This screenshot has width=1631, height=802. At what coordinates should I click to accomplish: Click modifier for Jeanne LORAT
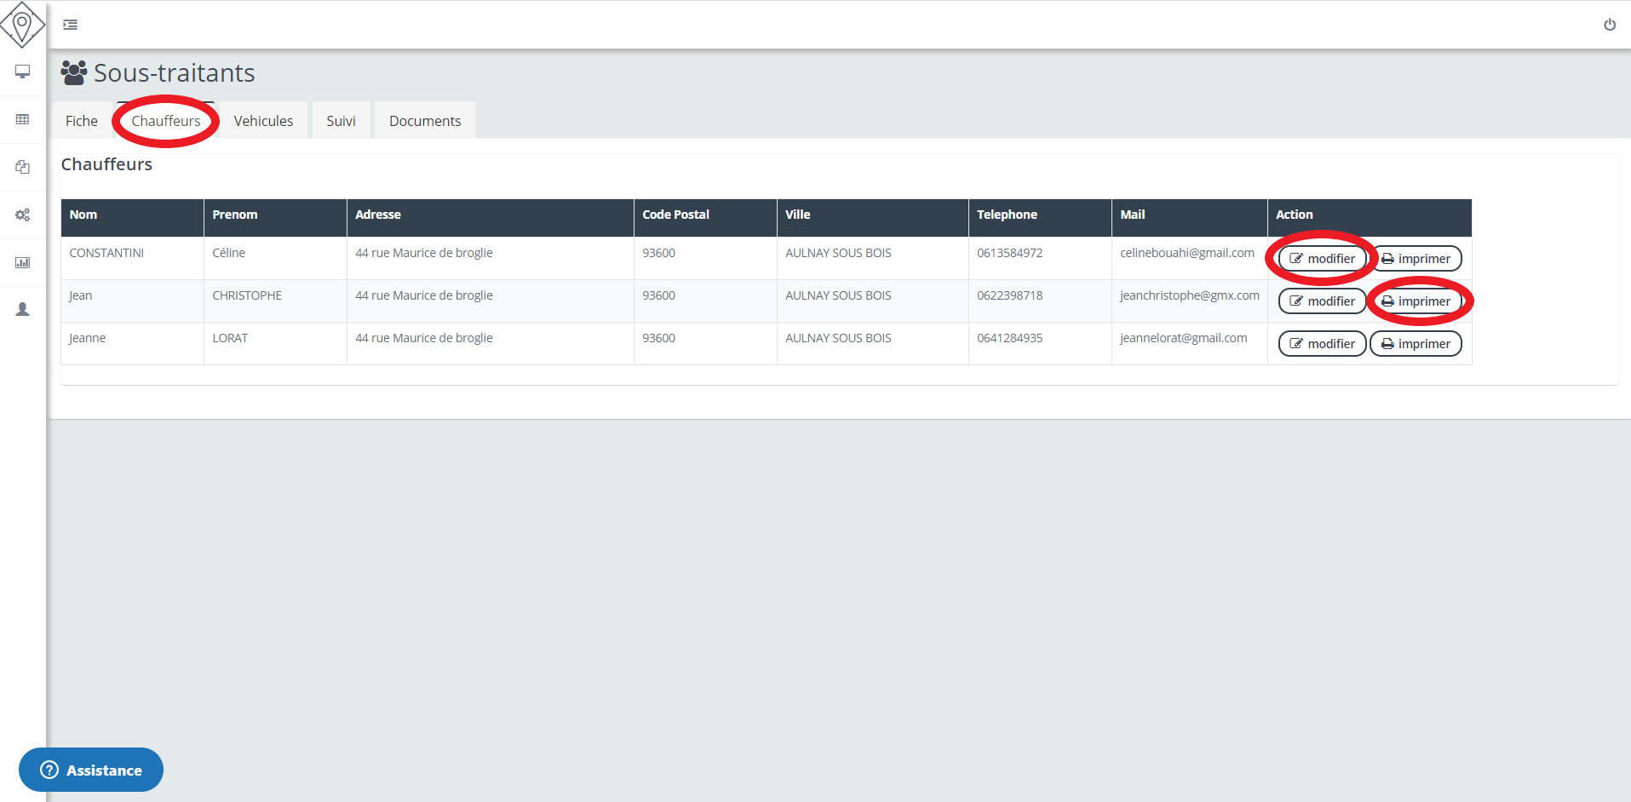click(1322, 344)
